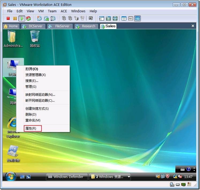Click the red Power Off toolbar button
Image resolution: width=200 pixels, height=190 pixels.
click(8, 18)
